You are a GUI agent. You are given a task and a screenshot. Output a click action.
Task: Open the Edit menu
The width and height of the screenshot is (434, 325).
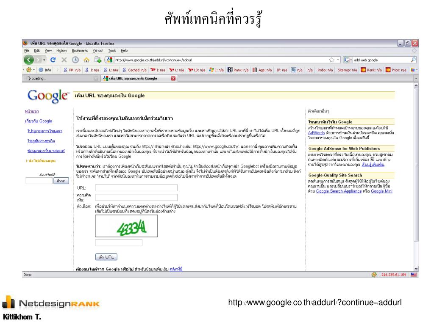pyautogui.click(x=37, y=51)
